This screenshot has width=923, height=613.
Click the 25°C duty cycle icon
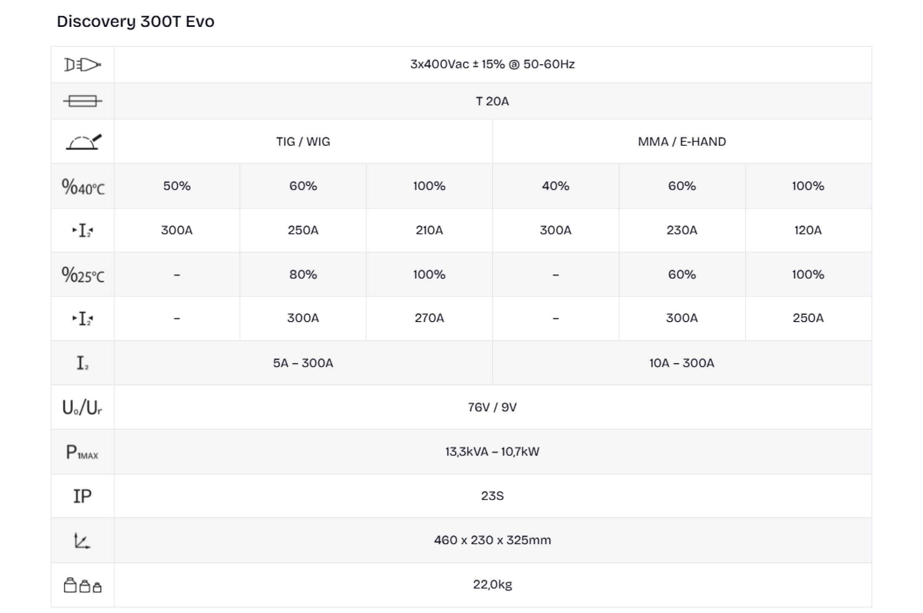click(x=83, y=275)
